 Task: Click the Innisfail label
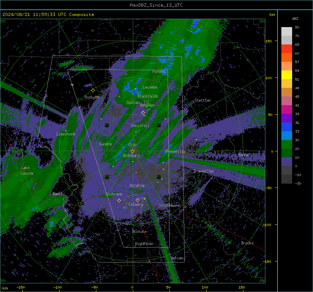[140, 126]
